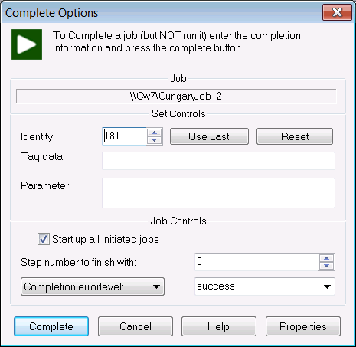The image size is (356, 347).
Task: Click into the Tag data field
Action: click(x=218, y=161)
